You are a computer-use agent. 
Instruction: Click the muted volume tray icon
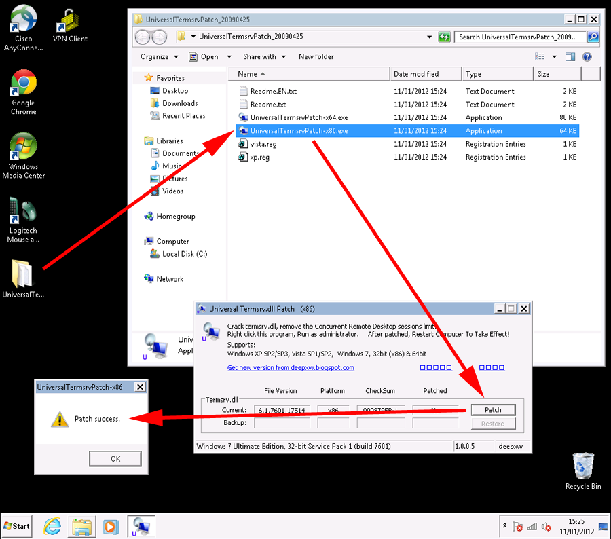[x=547, y=527]
